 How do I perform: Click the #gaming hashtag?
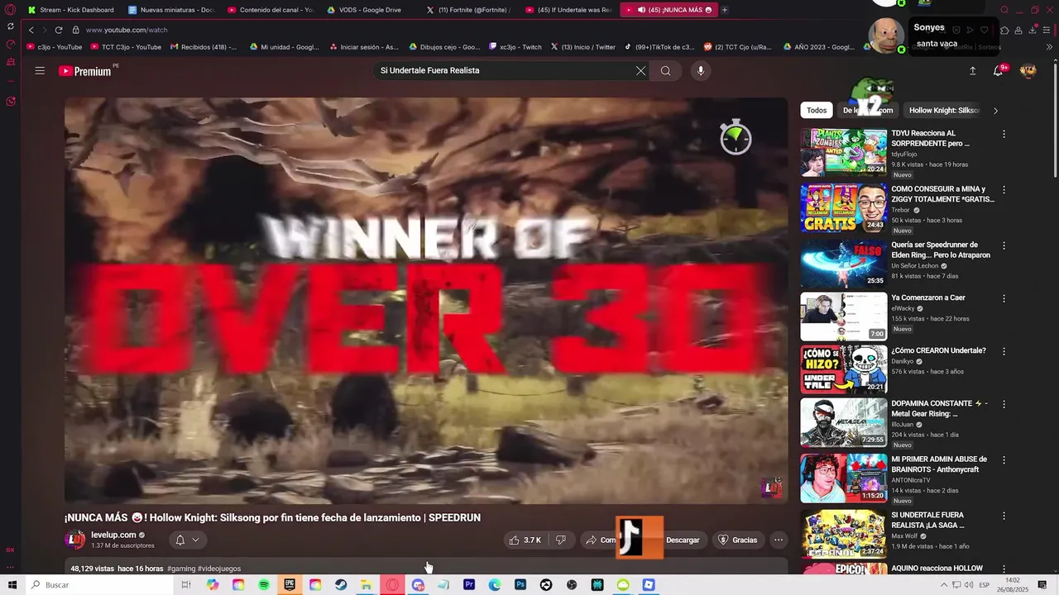point(180,569)
